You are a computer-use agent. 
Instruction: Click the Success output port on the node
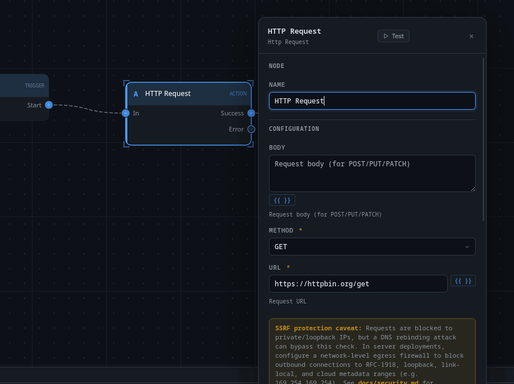point(251,113)
